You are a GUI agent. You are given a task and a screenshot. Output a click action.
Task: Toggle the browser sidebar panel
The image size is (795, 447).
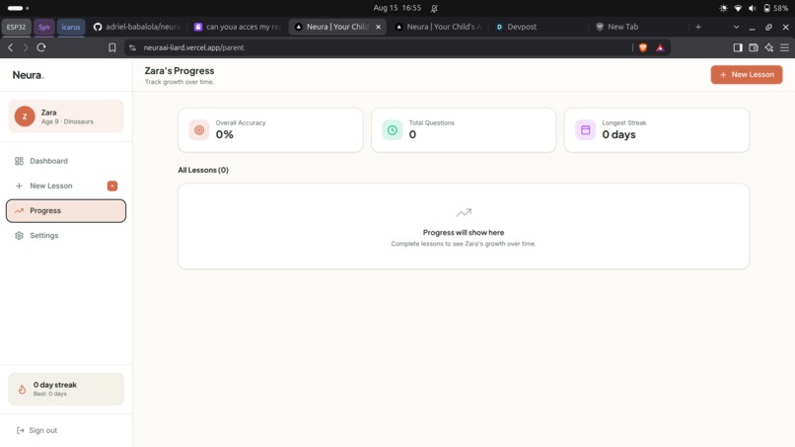click(738, 47)
